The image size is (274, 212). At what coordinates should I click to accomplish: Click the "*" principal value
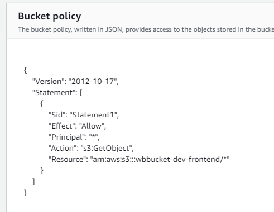pos(93,137)
